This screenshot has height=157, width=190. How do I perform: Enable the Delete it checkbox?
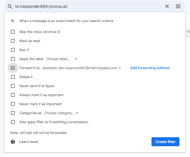(x=13, y=77)
